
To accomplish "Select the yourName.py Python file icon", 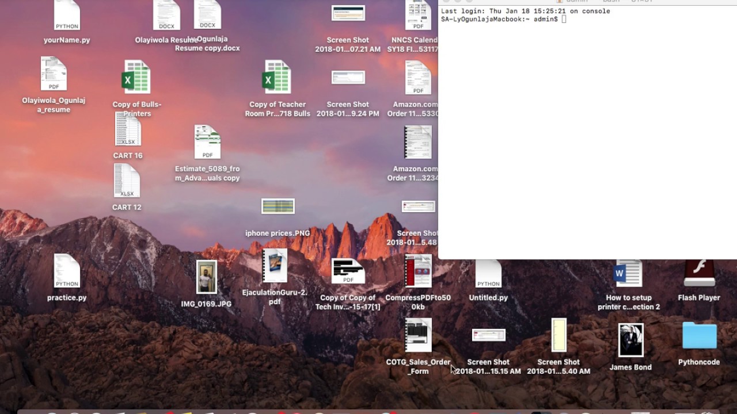I will [67, 15].
